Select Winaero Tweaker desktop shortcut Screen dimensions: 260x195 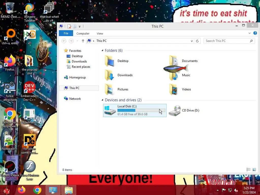coord(30,12)
